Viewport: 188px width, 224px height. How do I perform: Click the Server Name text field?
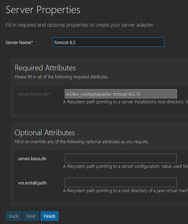click(x=108, y=42)
